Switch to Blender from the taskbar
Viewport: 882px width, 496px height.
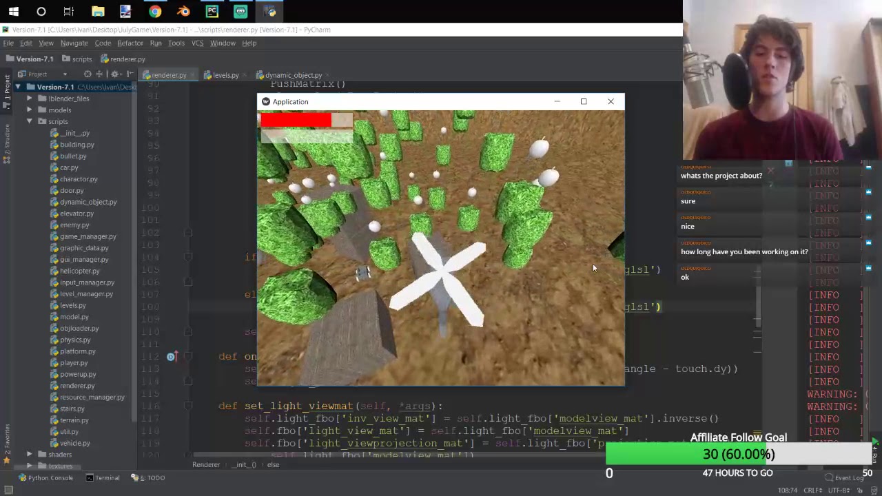183,11
